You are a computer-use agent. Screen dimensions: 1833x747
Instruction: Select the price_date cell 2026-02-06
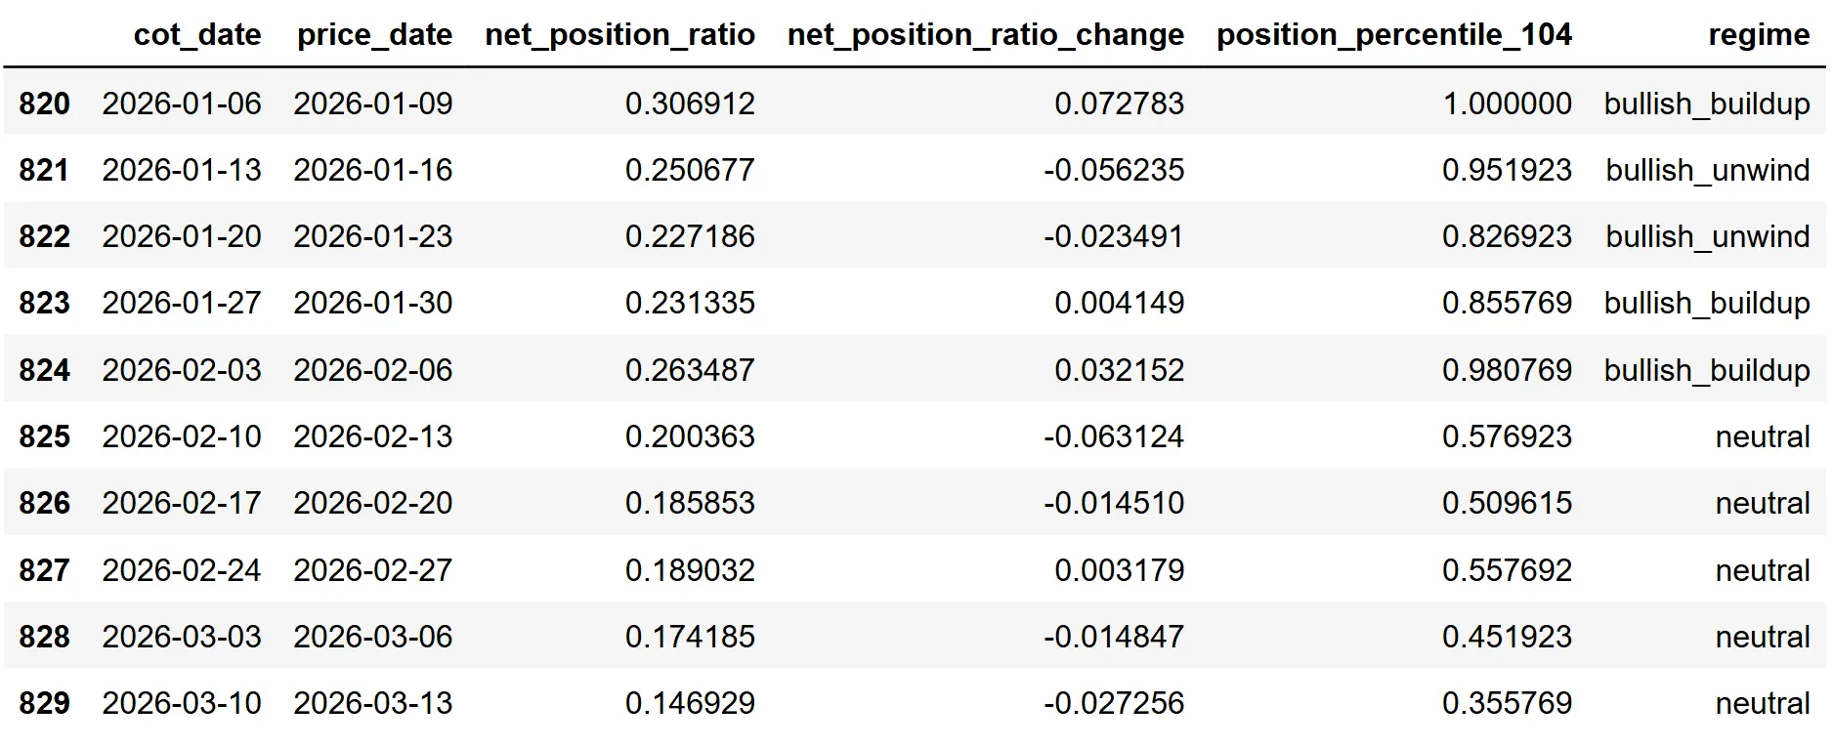coord(373,370)
